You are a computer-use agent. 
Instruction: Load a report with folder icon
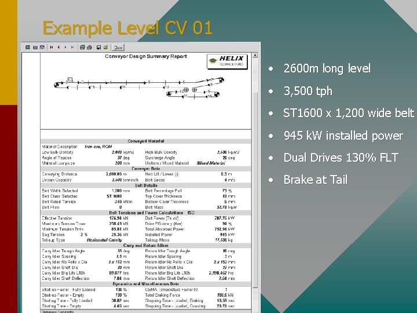pos(105,48)
